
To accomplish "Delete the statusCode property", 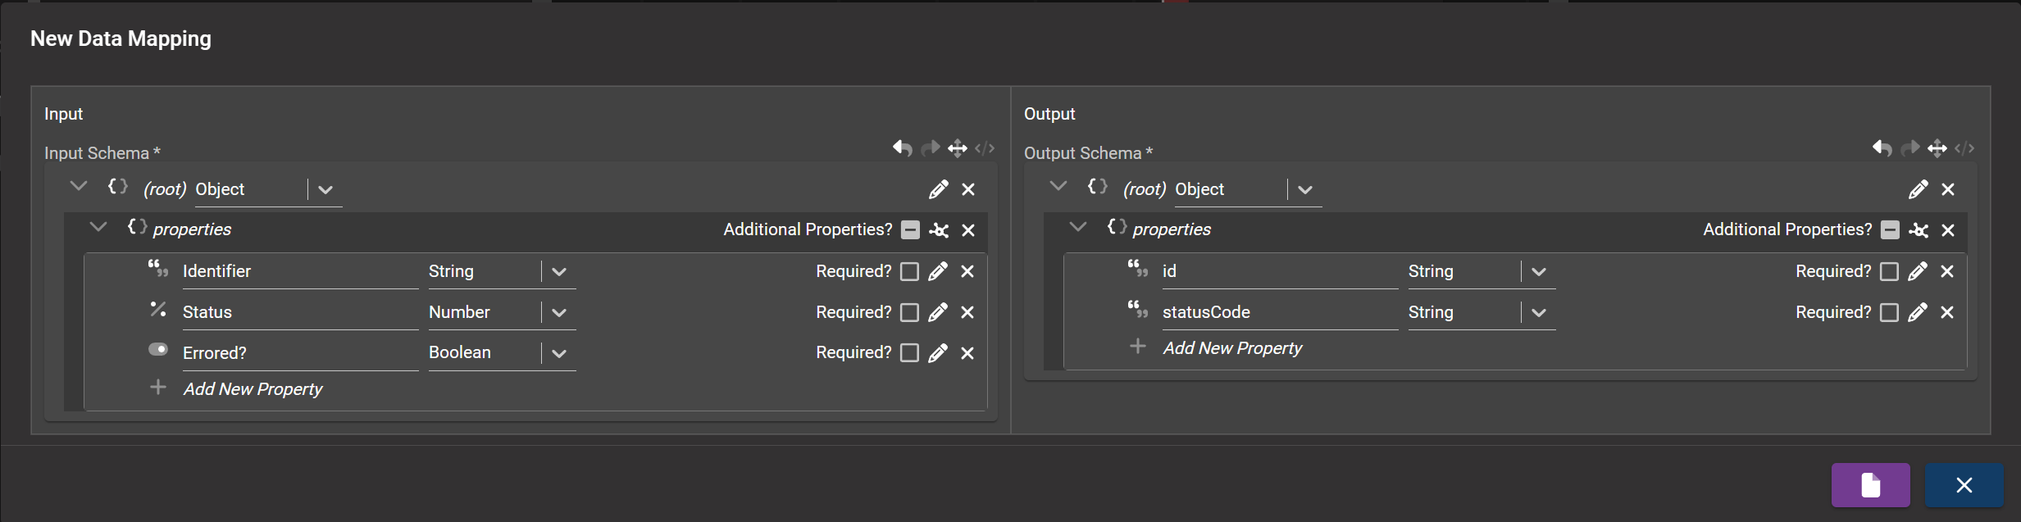I will [x=1947, y=312].
